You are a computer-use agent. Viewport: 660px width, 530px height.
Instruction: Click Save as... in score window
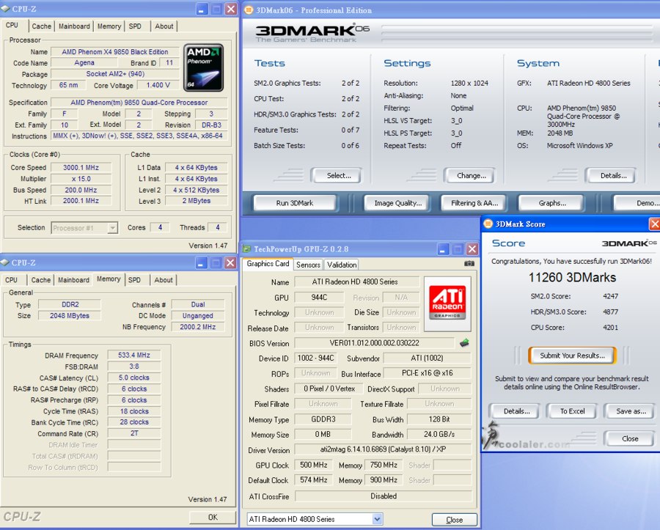click(629, 411)
